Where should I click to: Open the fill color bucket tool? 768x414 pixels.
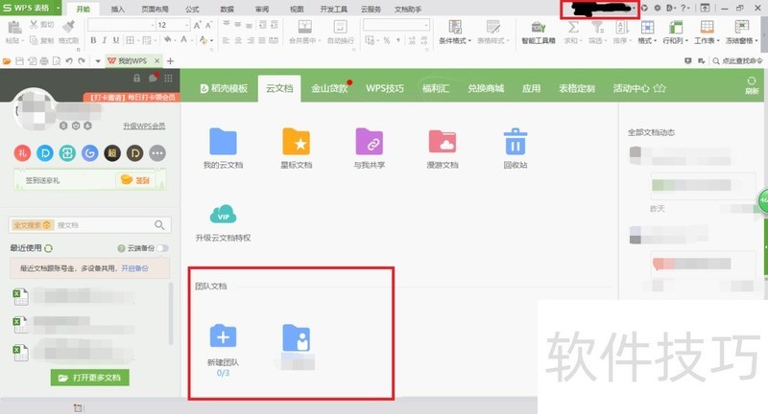pos(167,40)
